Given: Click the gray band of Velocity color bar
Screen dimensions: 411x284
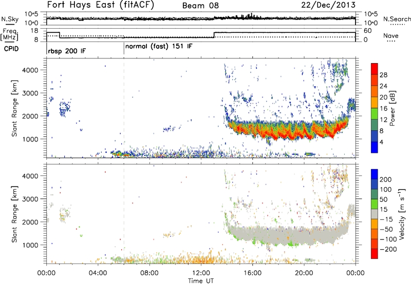Looking at the screenshot, I should pos(375,214).
